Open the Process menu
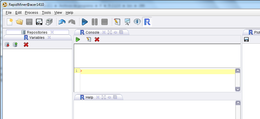This screenshot has width=260, height=119. click(31, 13)
